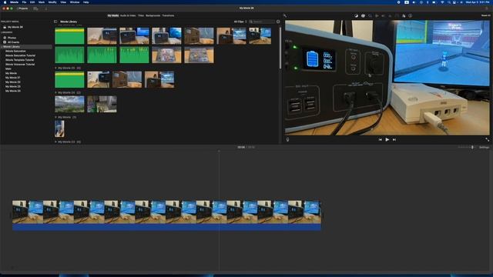Viewport: 493px width, 277px height.
Task: Switch to My Media tab
Action: pyautogui.click(x=113, y=15)
